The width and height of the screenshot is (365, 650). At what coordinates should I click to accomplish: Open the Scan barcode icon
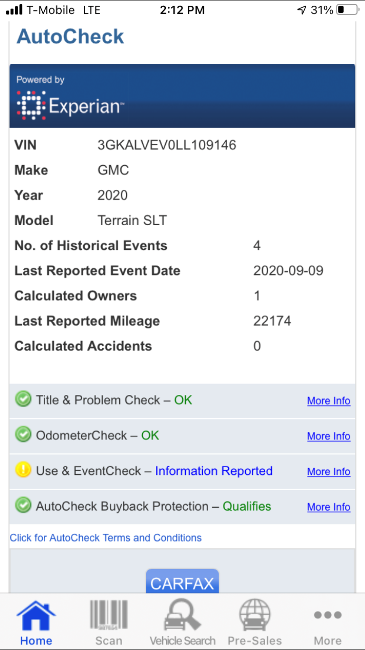pyautogui.click(x=109, y=615)
